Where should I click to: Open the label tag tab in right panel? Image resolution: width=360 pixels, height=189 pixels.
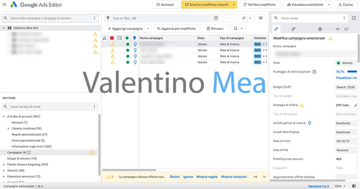coord(346,29)
